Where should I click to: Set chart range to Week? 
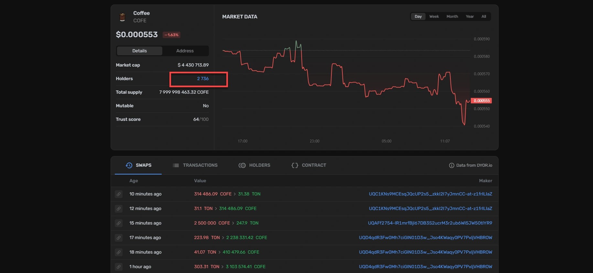[434, 16]
